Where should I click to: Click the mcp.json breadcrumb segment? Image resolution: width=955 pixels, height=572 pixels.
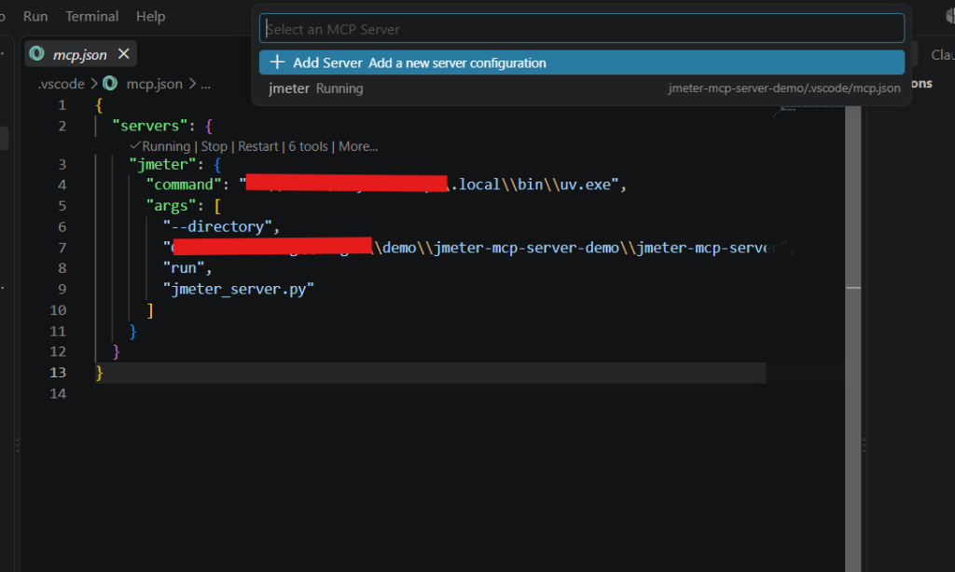pyautogui.click(x=154, y=84)
